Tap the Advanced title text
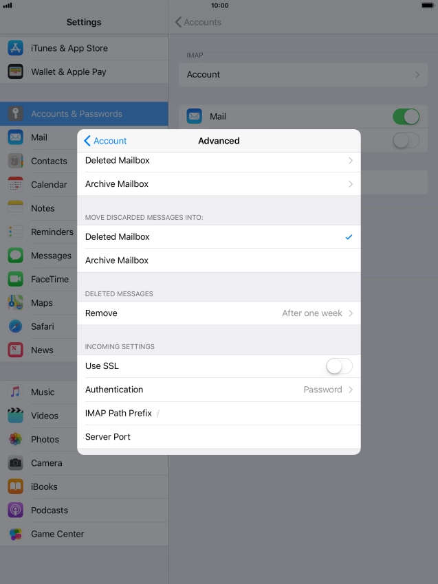The height and width of the screenshot is (584, 438). click(219, 141)
